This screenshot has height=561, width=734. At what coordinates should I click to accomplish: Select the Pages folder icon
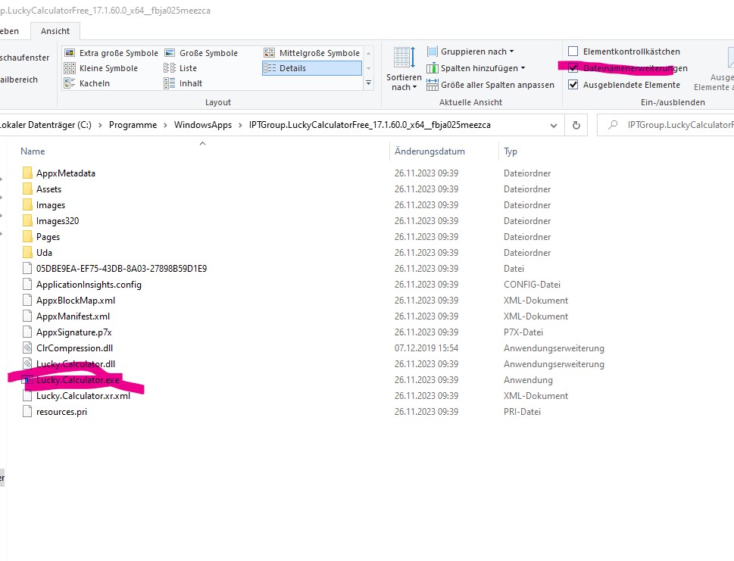(x=27, y=237)
